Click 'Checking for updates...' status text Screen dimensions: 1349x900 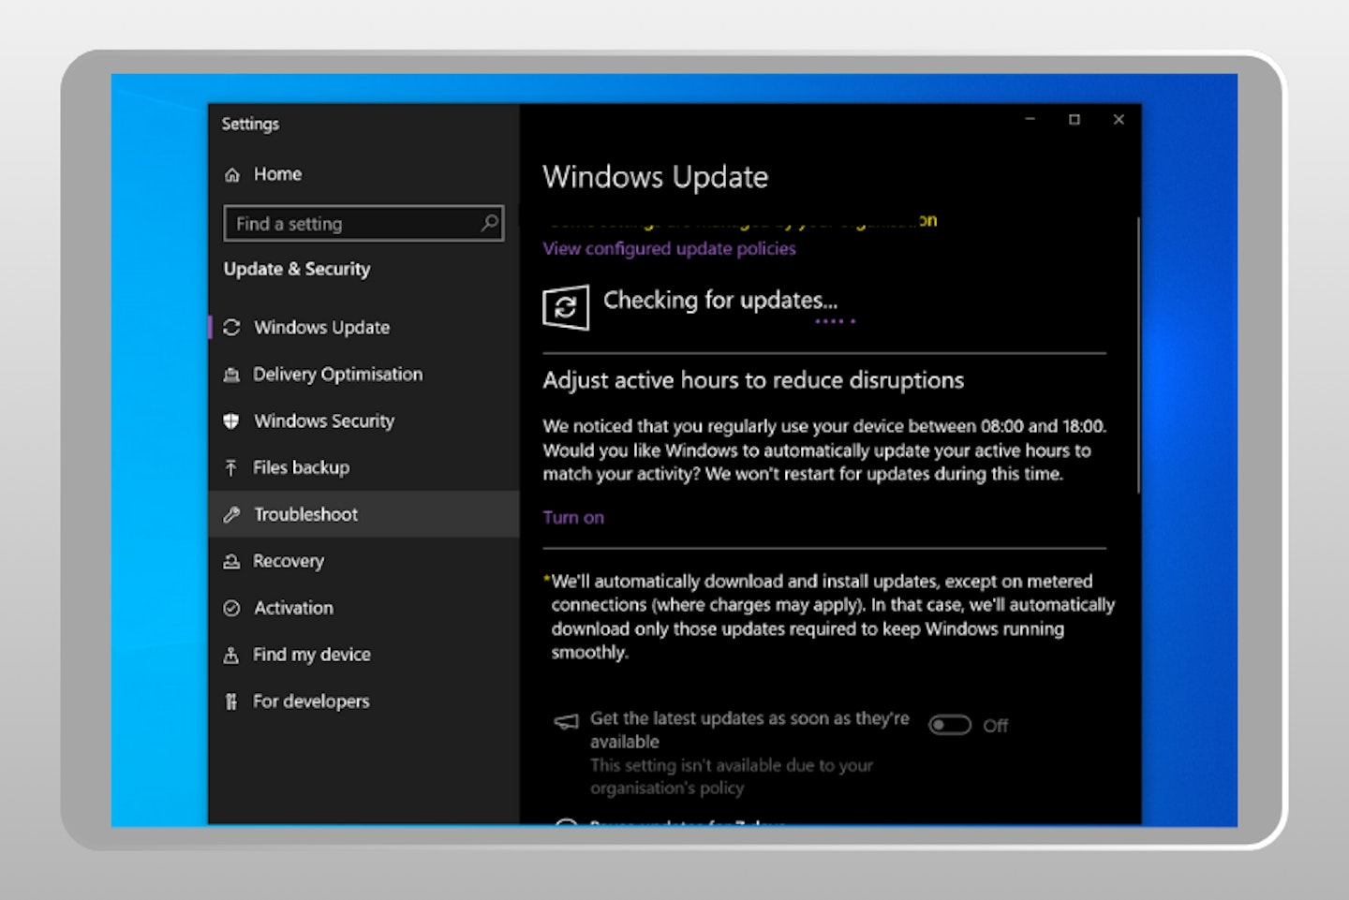[x=719, y=300]
